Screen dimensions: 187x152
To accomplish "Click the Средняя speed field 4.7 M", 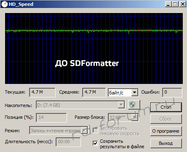I will (x=94, y=92).
